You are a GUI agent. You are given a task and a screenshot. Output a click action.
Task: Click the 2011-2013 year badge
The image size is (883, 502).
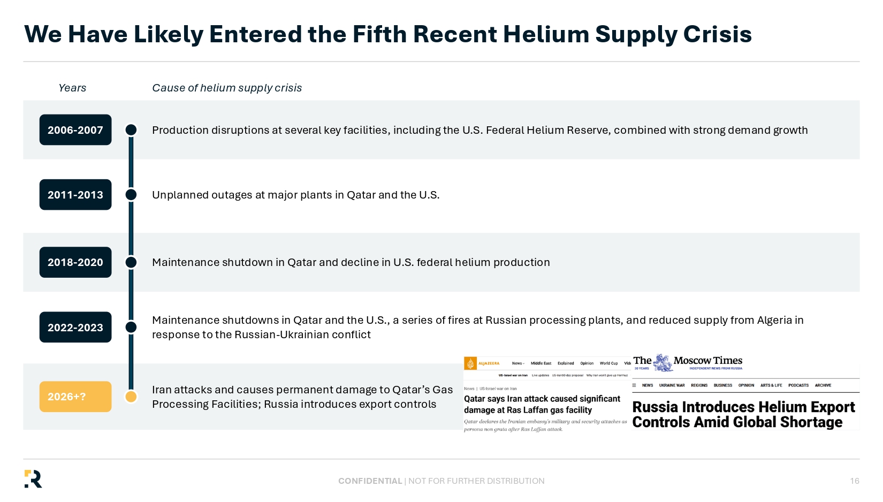coord(75,195)
